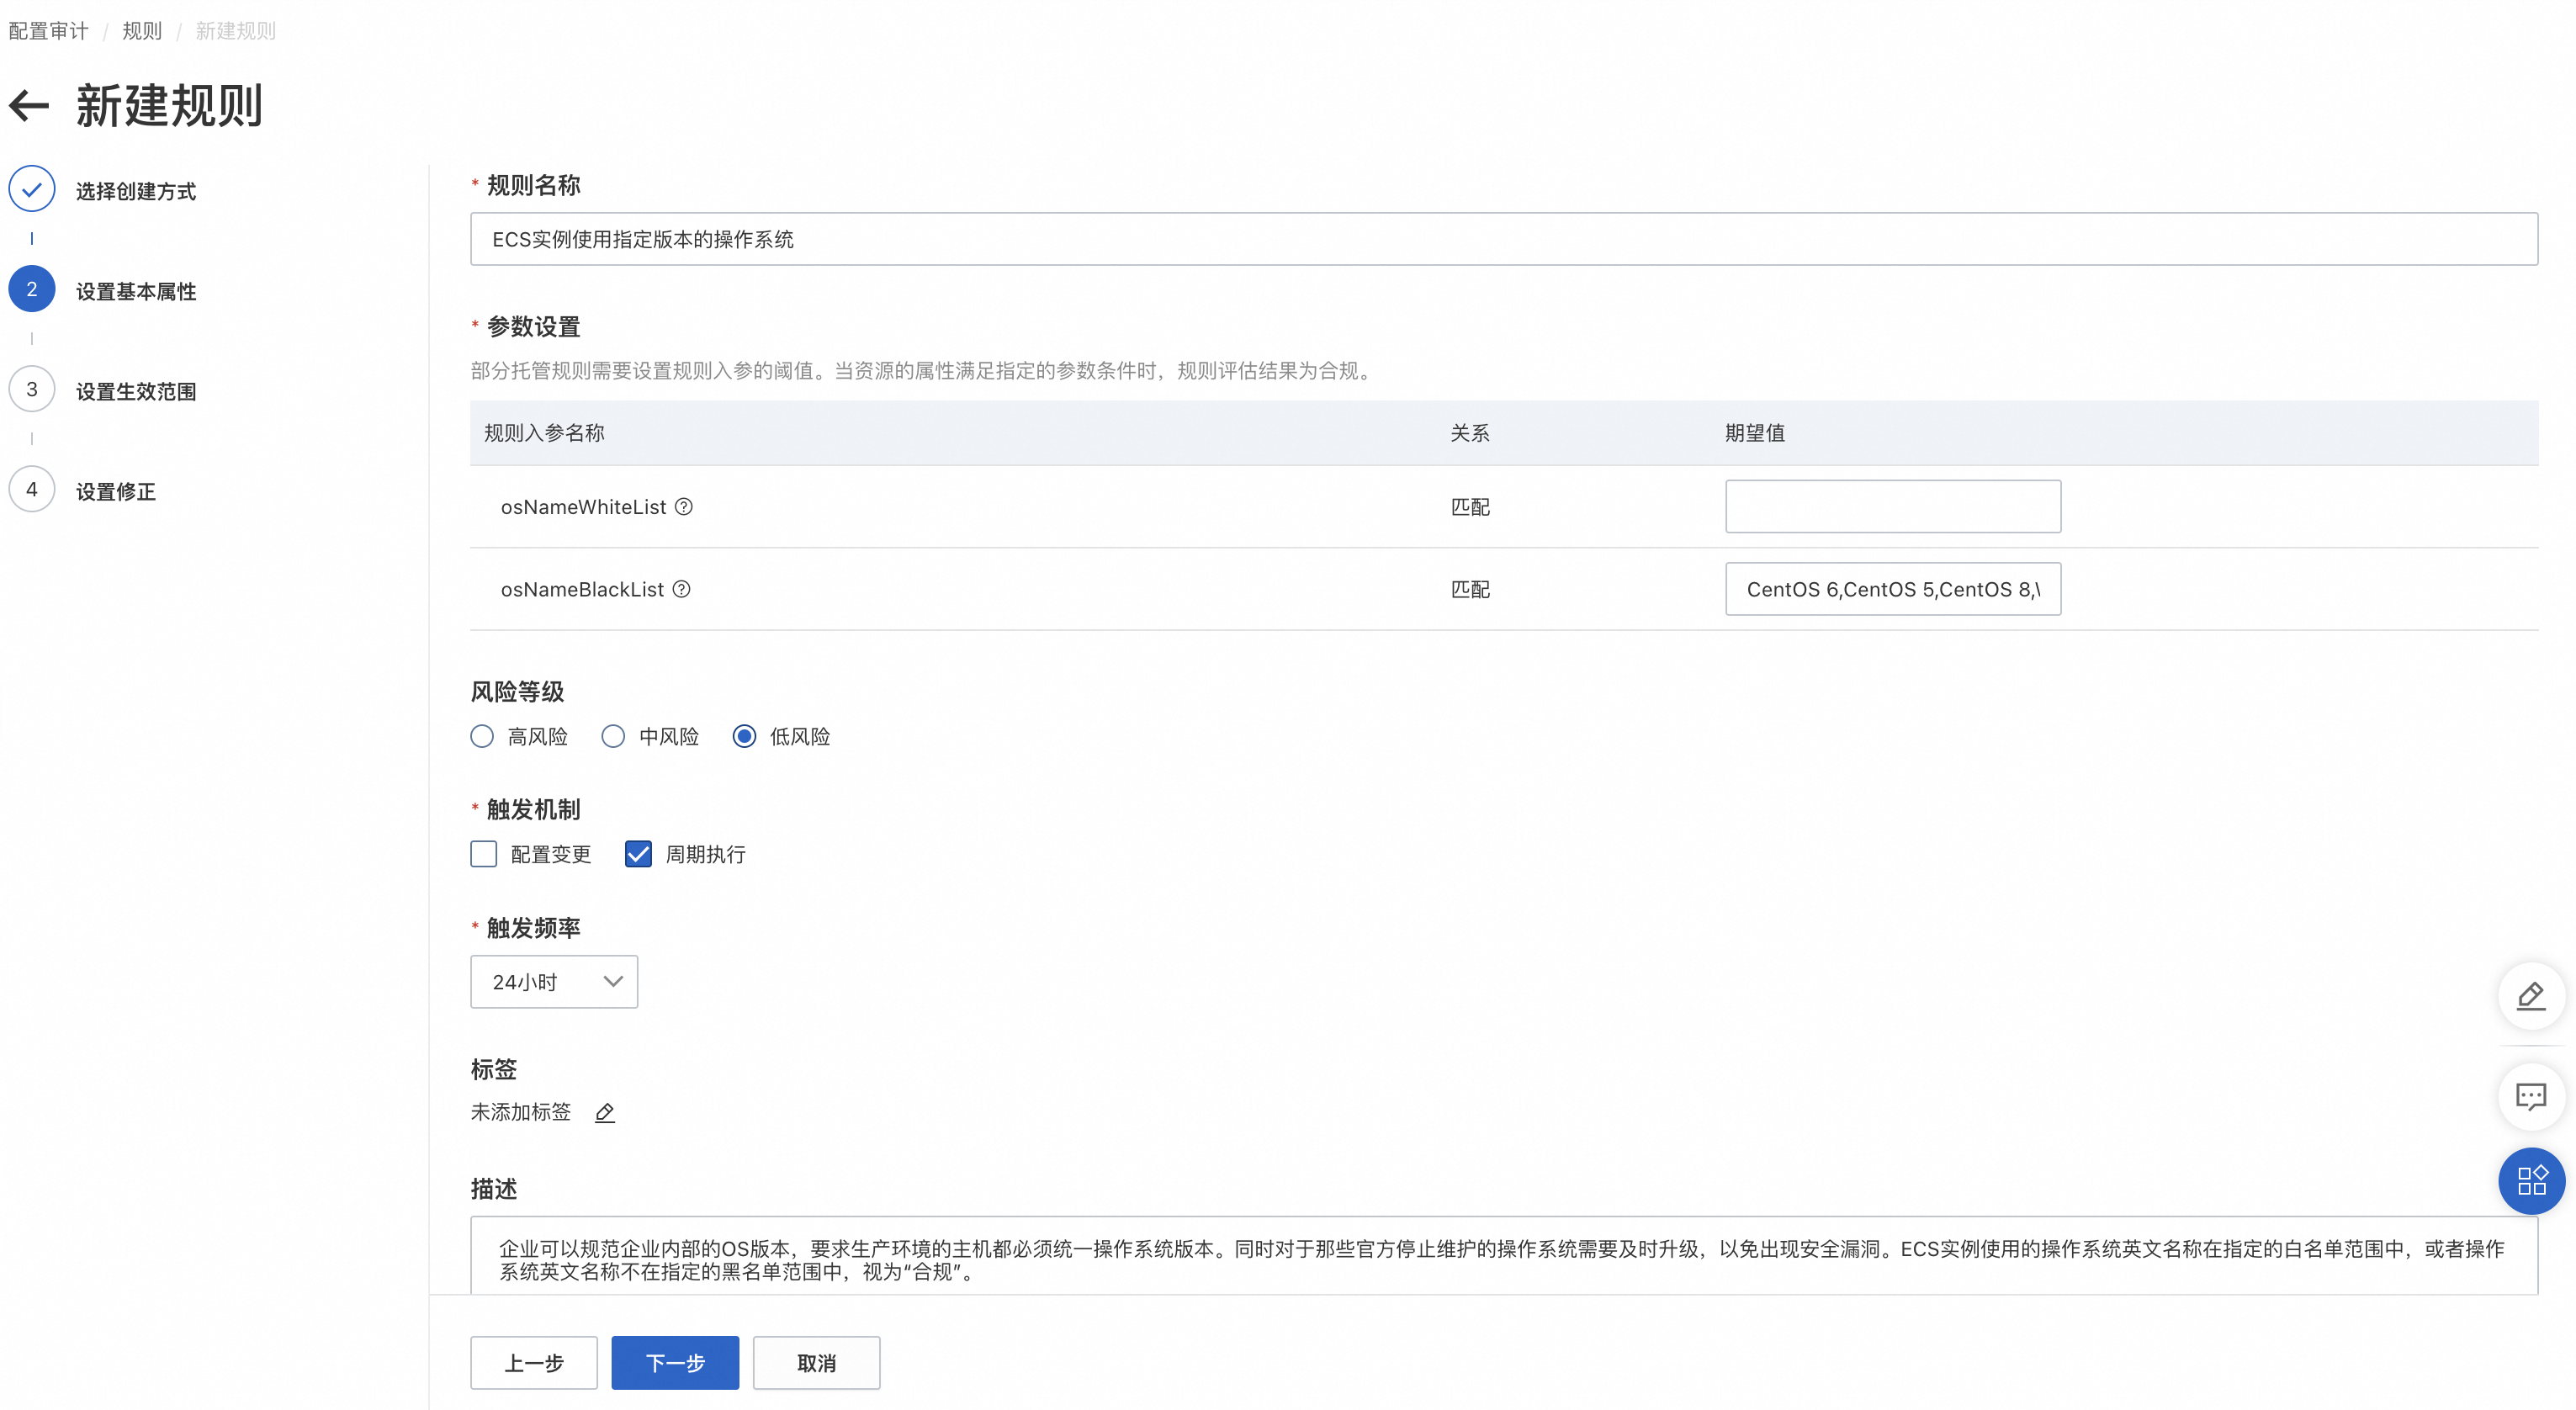The image size is (2576, 1410).
Task: Select the 低风险 radio button
Action: pyautogui.click(x=744, y=737)
